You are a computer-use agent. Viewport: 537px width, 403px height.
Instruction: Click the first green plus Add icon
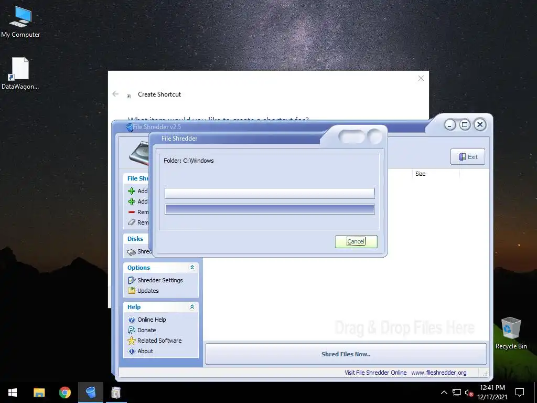tap(132, 191)
